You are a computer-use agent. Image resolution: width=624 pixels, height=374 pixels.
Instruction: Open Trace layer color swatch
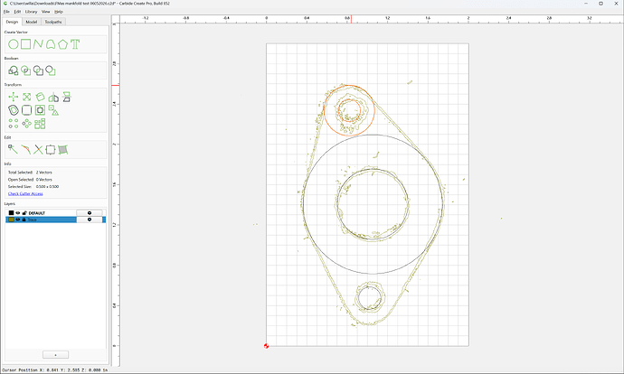[x=11, y=220]
